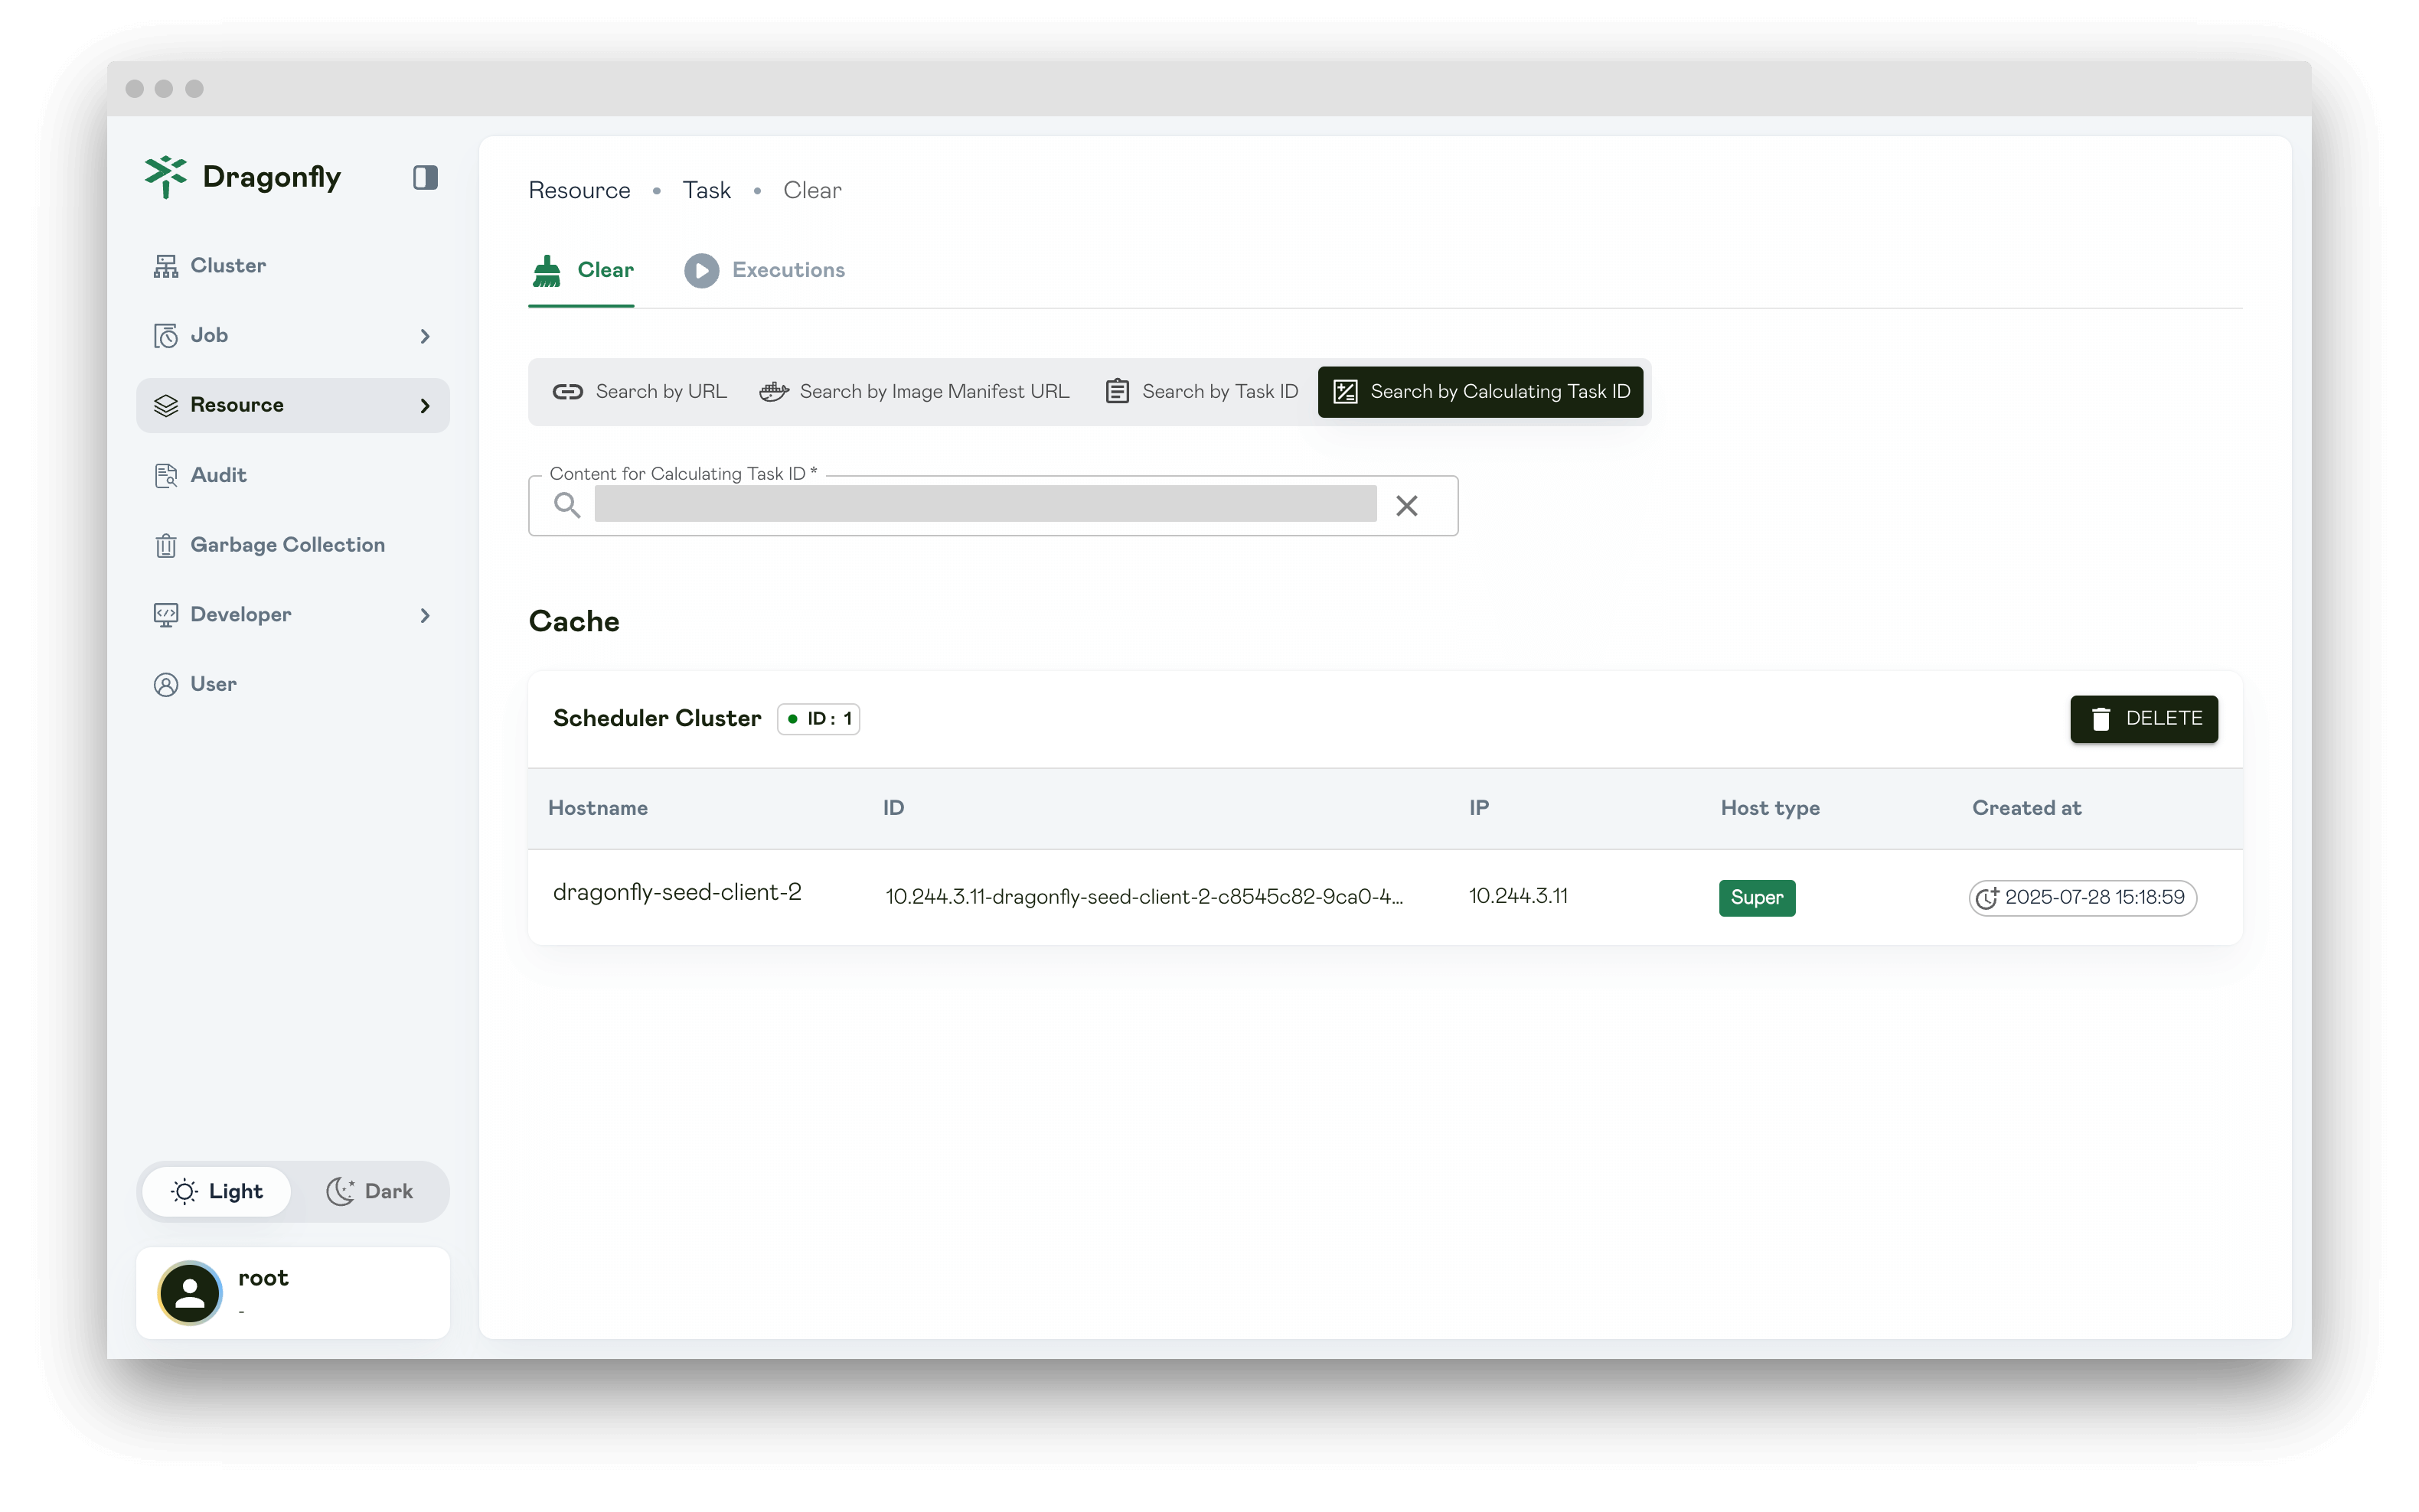Screen dimensions: 2419x1512
Task: Select the Garbage Collection trash icon
Action: pos(166,545)
